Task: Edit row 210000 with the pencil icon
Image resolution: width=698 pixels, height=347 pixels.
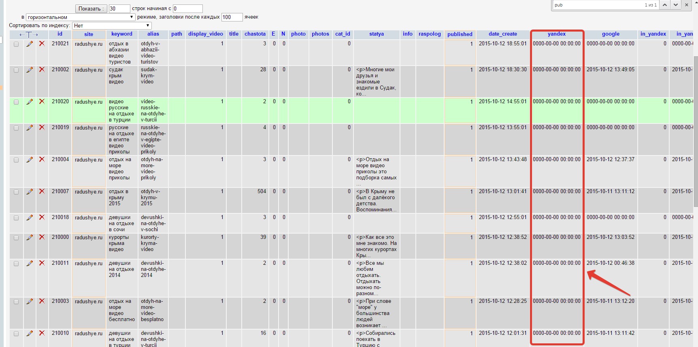Action: 30,237
